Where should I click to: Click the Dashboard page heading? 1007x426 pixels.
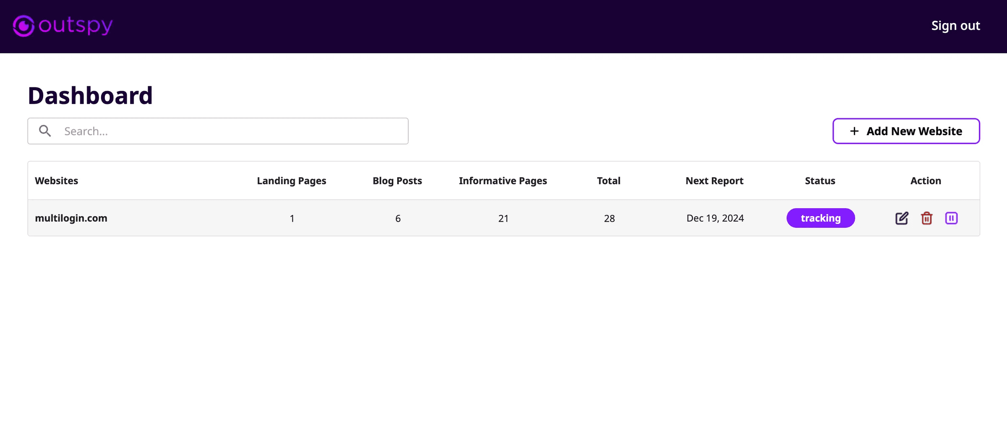coord(90,95)
